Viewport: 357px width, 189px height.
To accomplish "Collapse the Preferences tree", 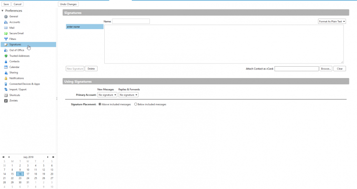I will (2, 10).
